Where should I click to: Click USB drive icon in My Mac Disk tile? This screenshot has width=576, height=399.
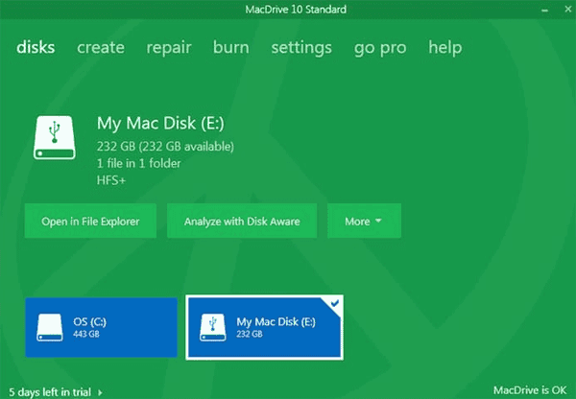[213, 327]
